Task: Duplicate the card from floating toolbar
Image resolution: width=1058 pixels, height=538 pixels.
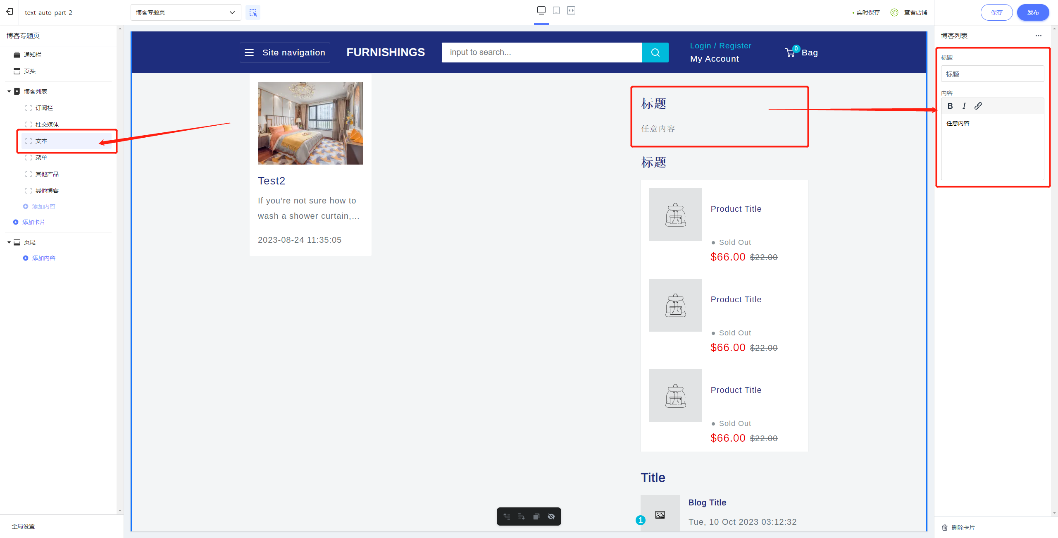Action: click(536, 516)
